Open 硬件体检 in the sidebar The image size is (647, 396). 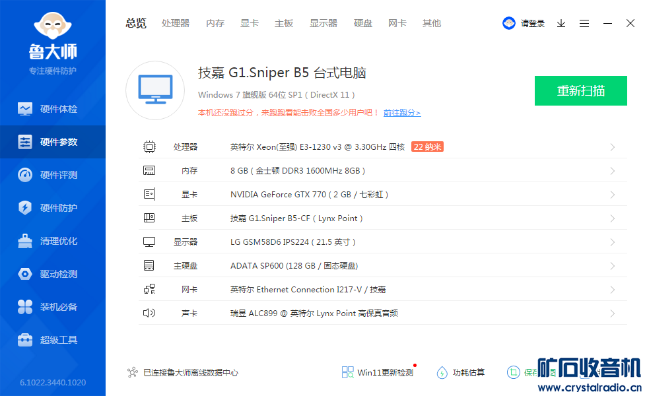pos(53,109)
